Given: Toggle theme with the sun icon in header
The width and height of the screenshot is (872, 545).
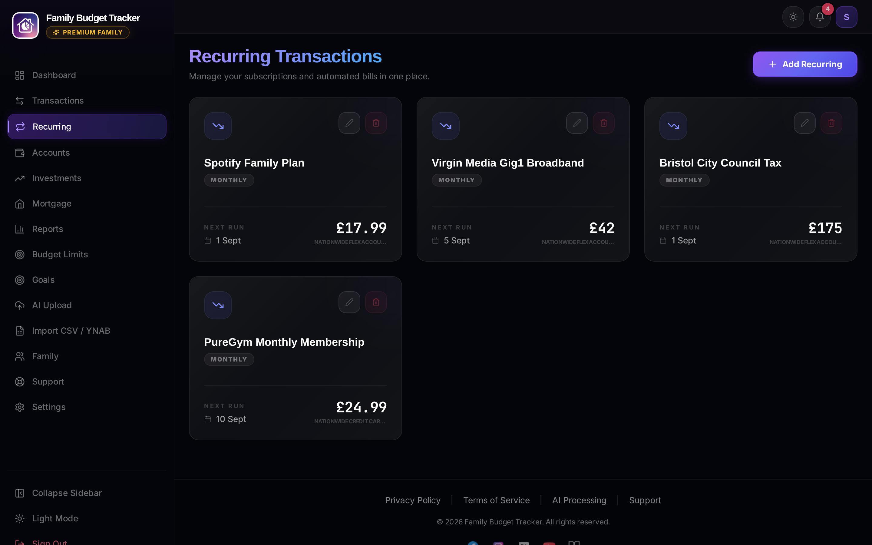Looking at the screenshot, I should (793, 17).
